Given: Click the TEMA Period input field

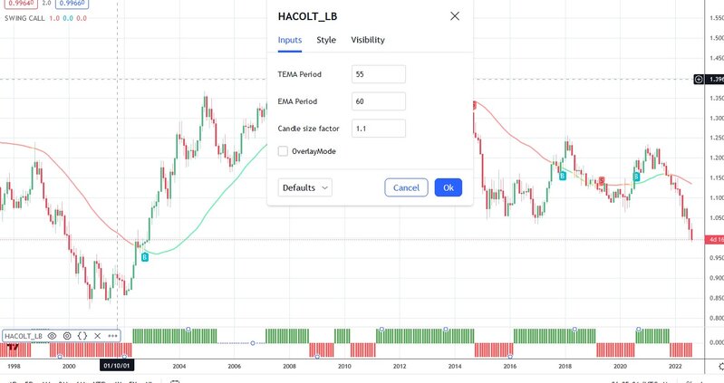Looking at the screenshot, I should (x=377, y=74).
